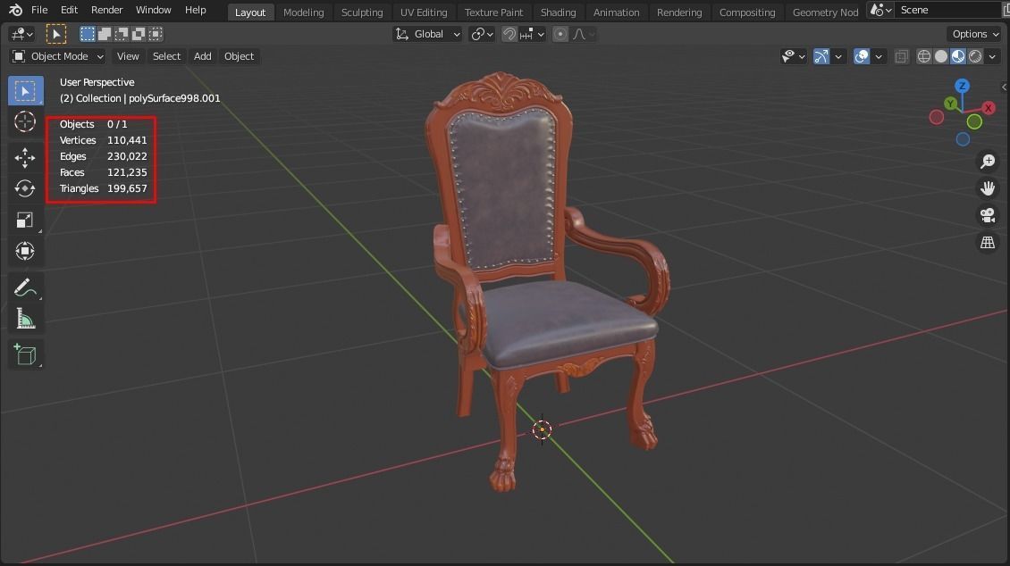Screen dimensions: 1010x566
Task: Switch to material preview shading
Action: pyautogui.click(x=958, y=56)
